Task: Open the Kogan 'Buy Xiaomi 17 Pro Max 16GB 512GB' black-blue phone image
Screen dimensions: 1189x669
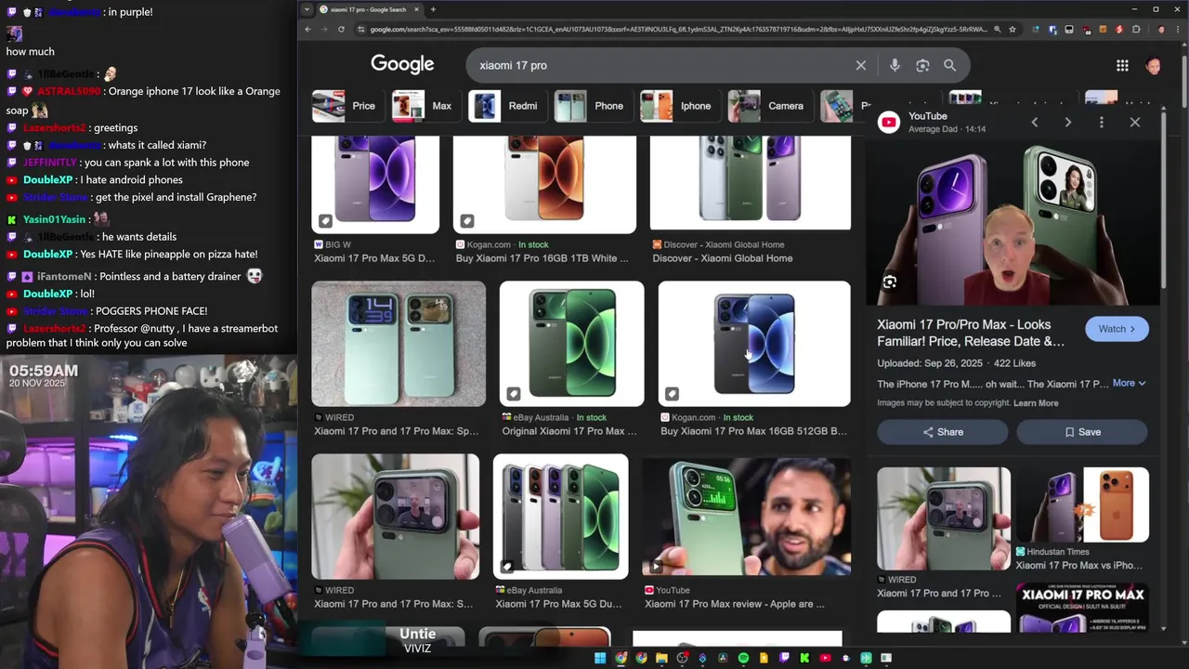Action: [x=754, y=344]
